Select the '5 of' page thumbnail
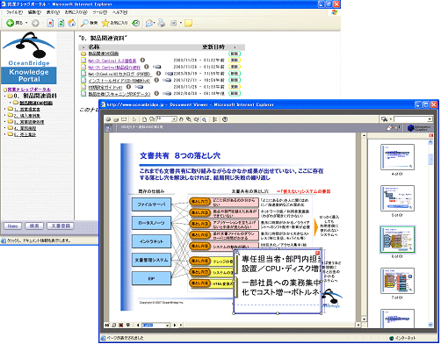The width and height of the screenshot is (441, 344). 397,198
